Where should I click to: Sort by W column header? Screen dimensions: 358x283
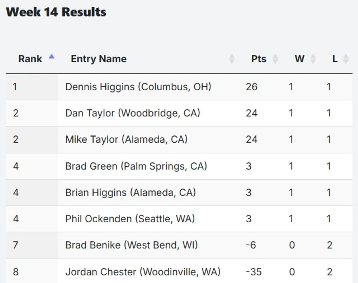tap(299, 59)
